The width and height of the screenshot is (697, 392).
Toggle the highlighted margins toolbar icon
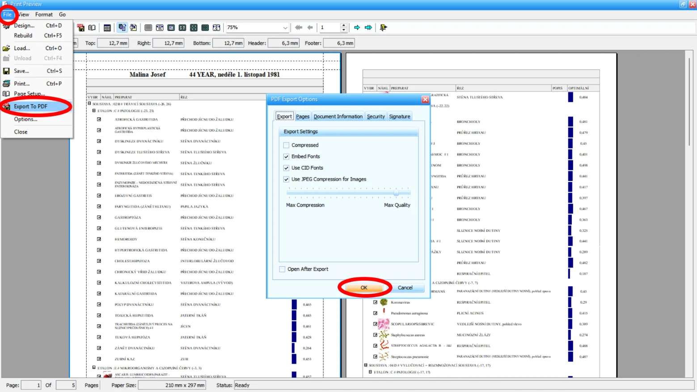click(122, 28)
